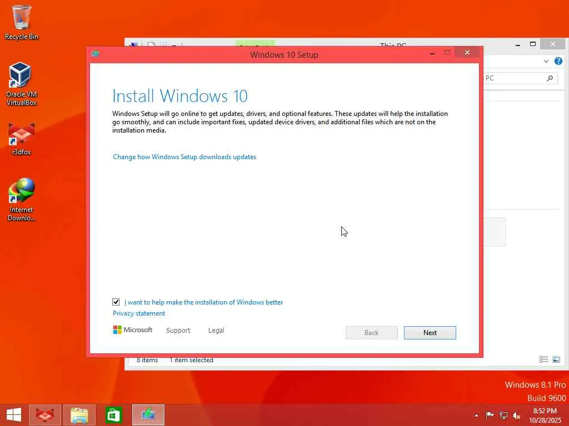This screenshot has height=426, width=569.
Task: Open the Windows Start button
Action: pyautogui.click(x=14, y=415)
